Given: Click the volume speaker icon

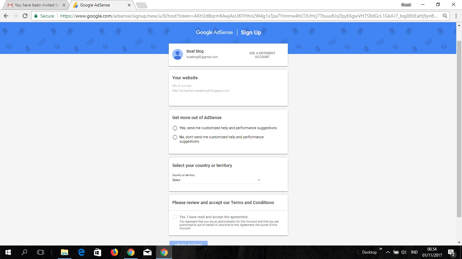Looking at the screenshot, I should point(403,252).
